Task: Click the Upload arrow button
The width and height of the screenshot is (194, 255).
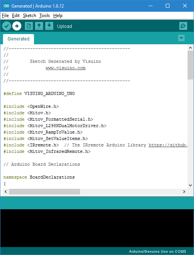Action: point(17,26)
